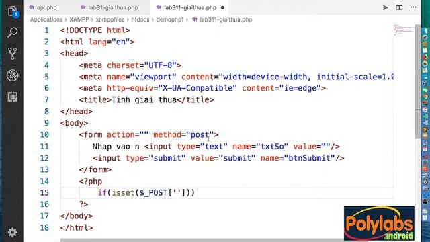Click the 'txtSo' name attribute value
The height and width of the screenshot is (242, 430).
pyautogui.click(x=272, y=147)
